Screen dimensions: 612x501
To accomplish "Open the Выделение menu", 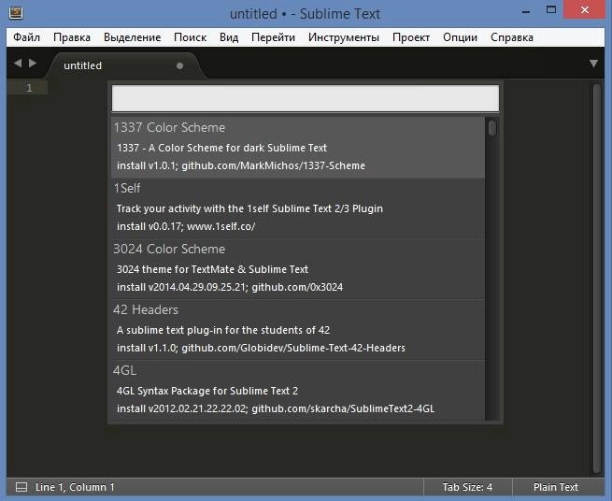I will (x=133, y=37).
